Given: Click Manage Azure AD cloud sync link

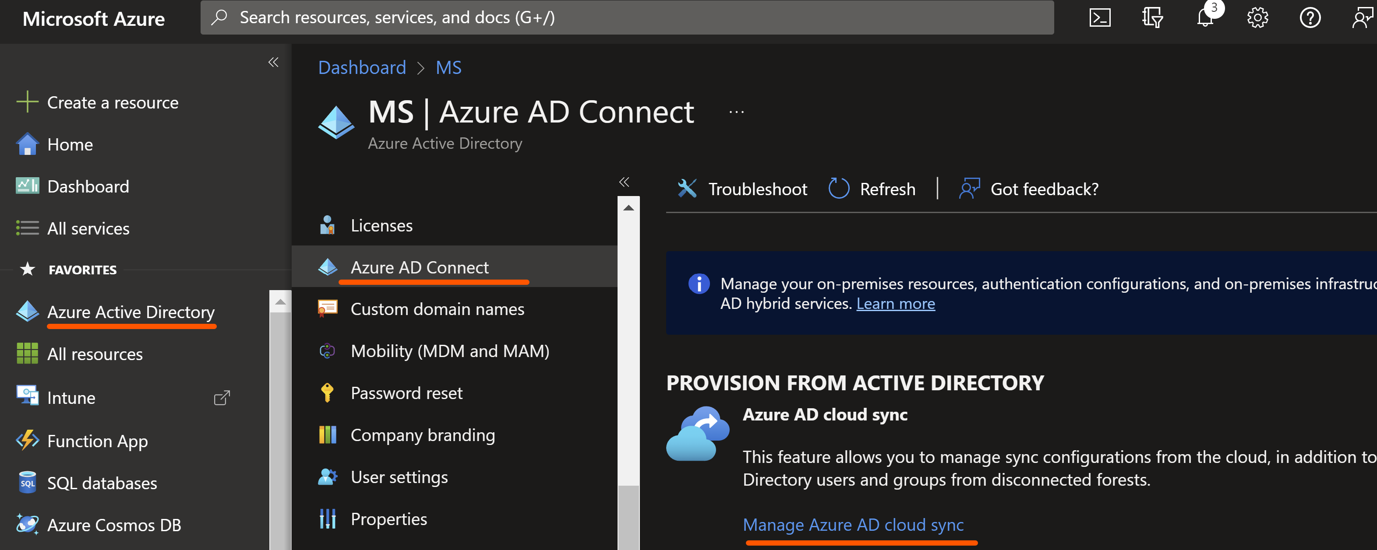Looking at the screenshot, I should pos(853,524).
